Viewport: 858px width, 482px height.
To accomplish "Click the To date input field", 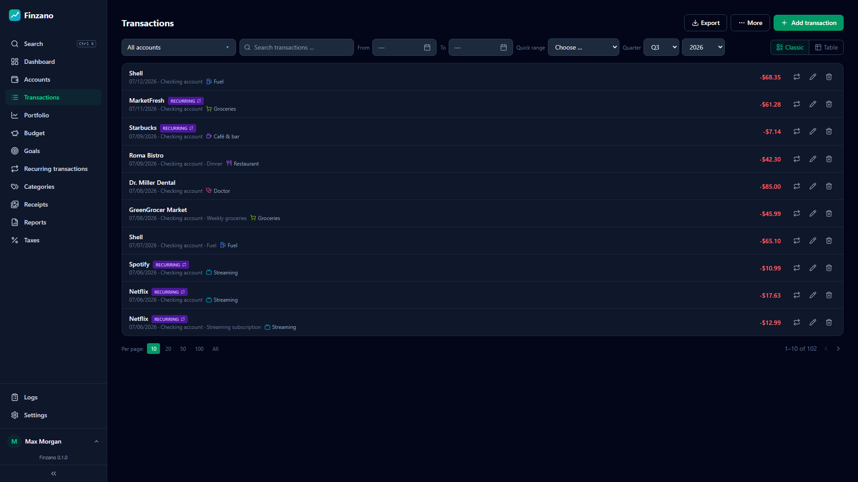I will point(480,47).
